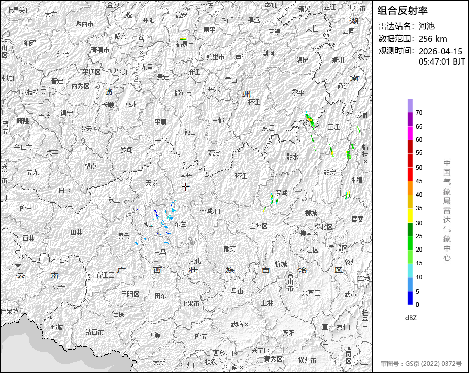Click the 70 value on the legend scale
Image resolution: width=469 pixels, height=373 pixels.
(x=419, y=112)
